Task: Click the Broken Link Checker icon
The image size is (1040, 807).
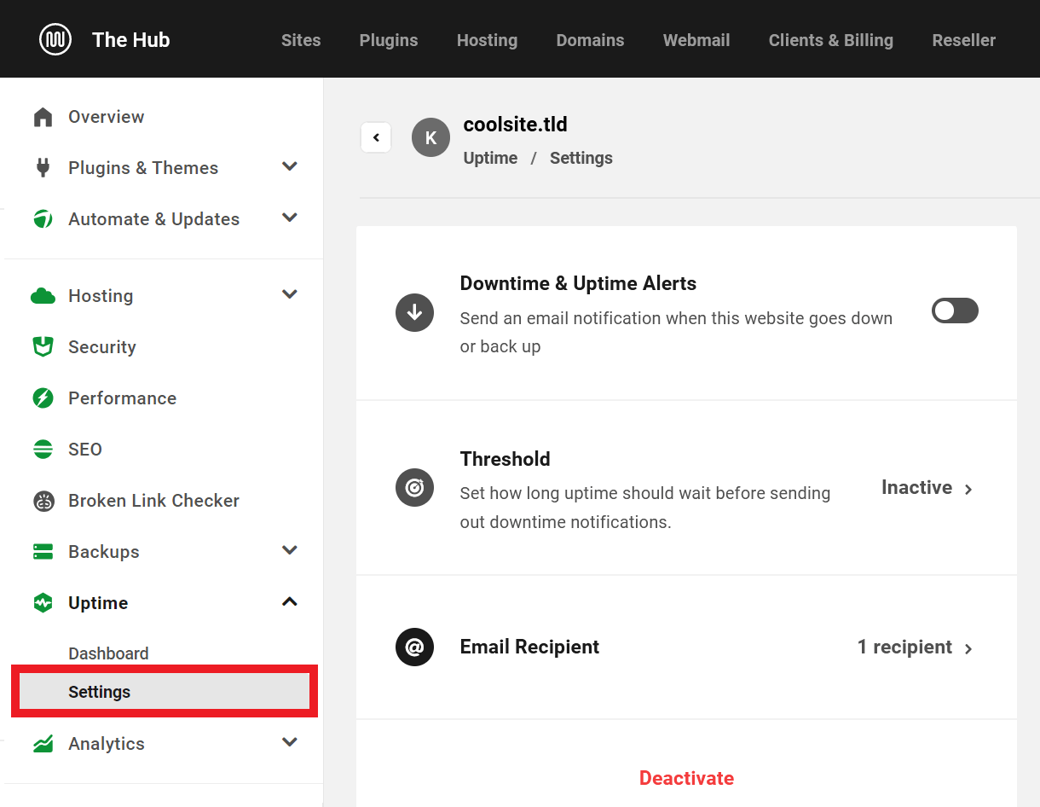Action: 43,500
